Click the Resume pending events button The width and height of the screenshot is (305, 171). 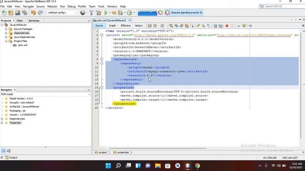click(x=184, y=13)
